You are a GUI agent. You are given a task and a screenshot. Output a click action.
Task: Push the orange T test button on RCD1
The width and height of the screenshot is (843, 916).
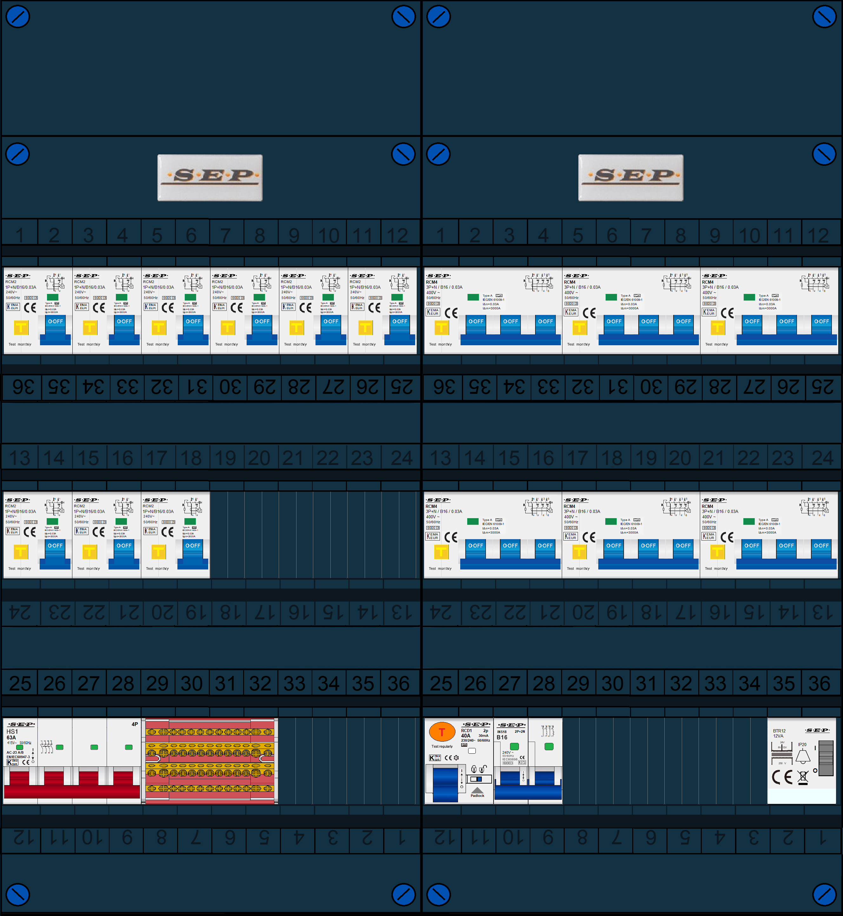tap(442, 732)
